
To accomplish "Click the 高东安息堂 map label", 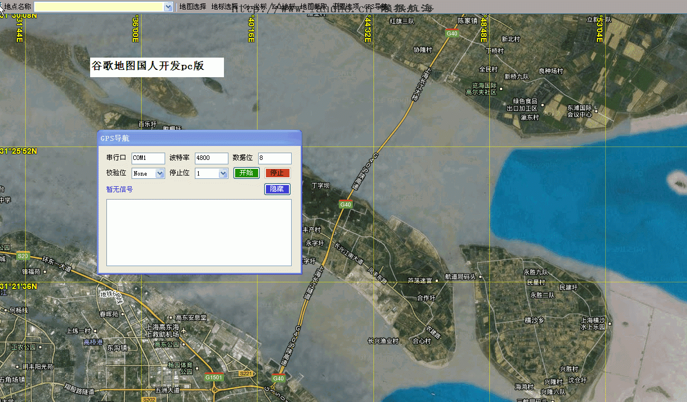I will coord(191,318).
